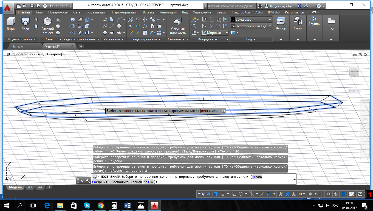Click the МОДЕЛЬ model space button
This screenshot has width=373, height=211.
205,194
